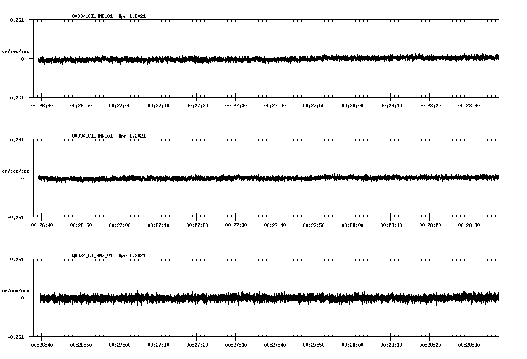The height and width of the screenshot is (359, 527).
Task: Click the Apr 1,2021 date label on top plot
Action: (132, 16)
